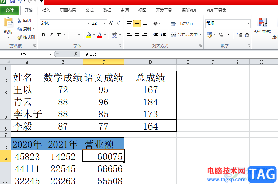The width and height of the screenshot is (278, 184).
Task: Apply red font color A
Action: point(100,35)
